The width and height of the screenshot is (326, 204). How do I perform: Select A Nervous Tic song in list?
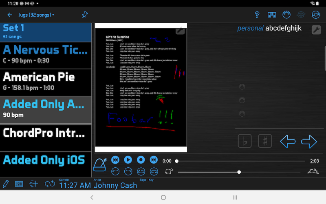(x=46, y=54)
